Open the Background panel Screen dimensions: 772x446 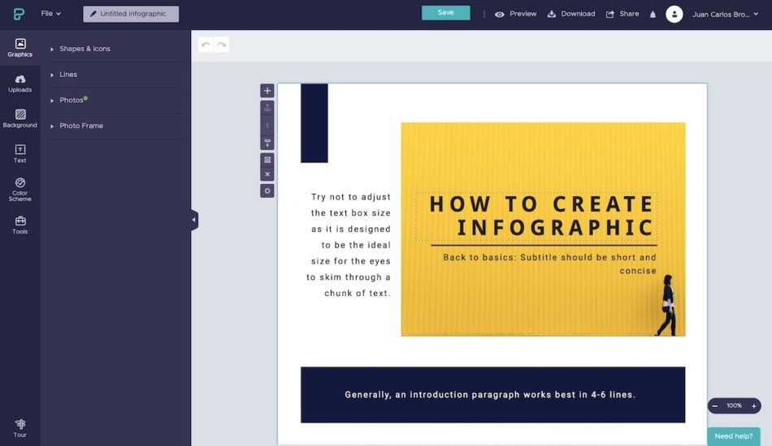pyautogui.click(x=20, y=118)
